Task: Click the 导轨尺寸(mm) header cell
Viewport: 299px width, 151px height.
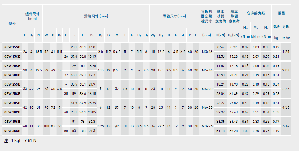Action: pos(174,16)
